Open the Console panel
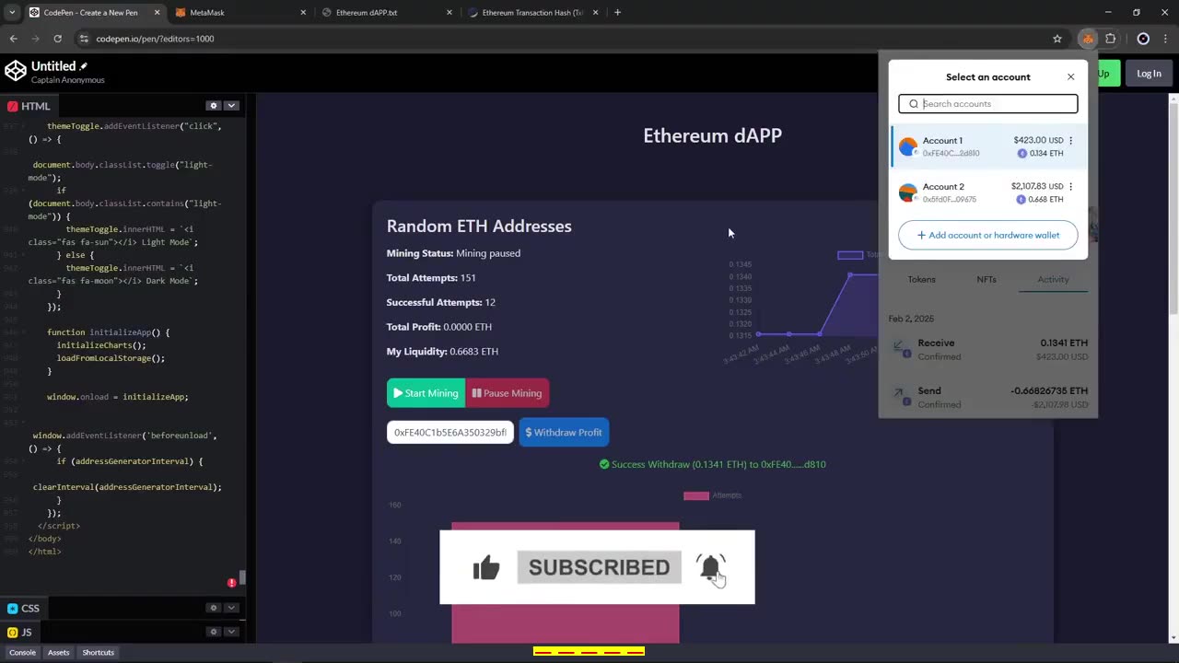 click(x=22, y=652)
